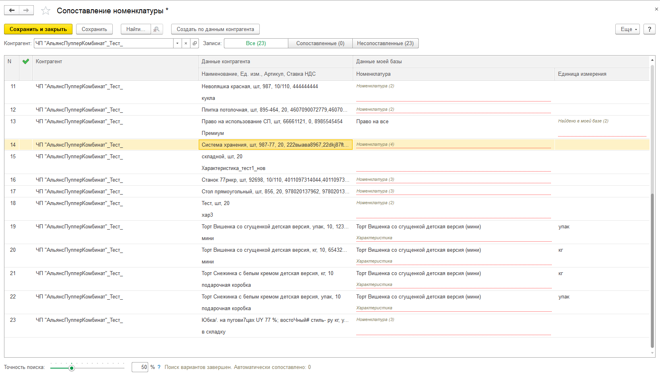Click the back navigation arrow
The image size is (660, 377).
pos(12,10)
